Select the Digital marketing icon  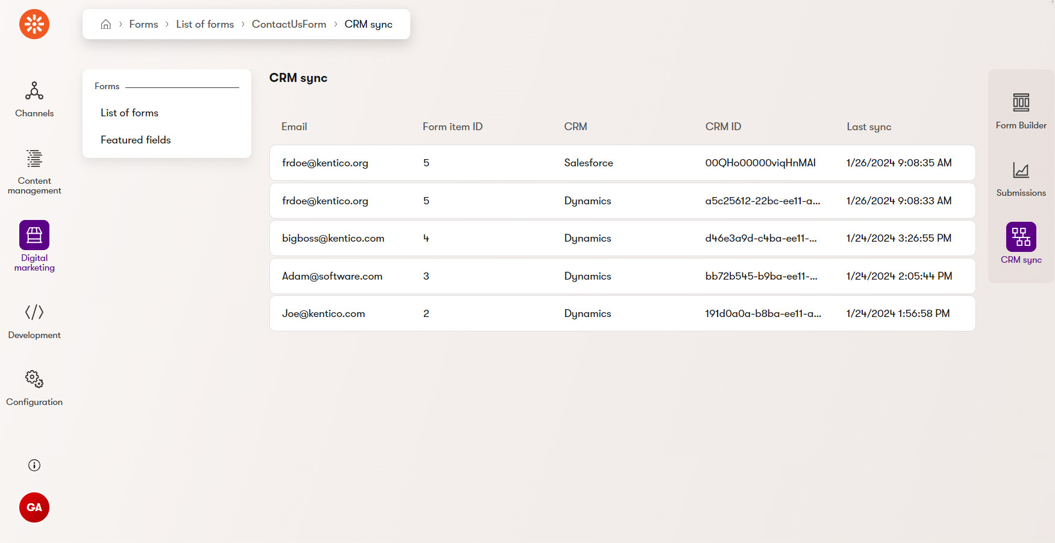coord(34,235)
